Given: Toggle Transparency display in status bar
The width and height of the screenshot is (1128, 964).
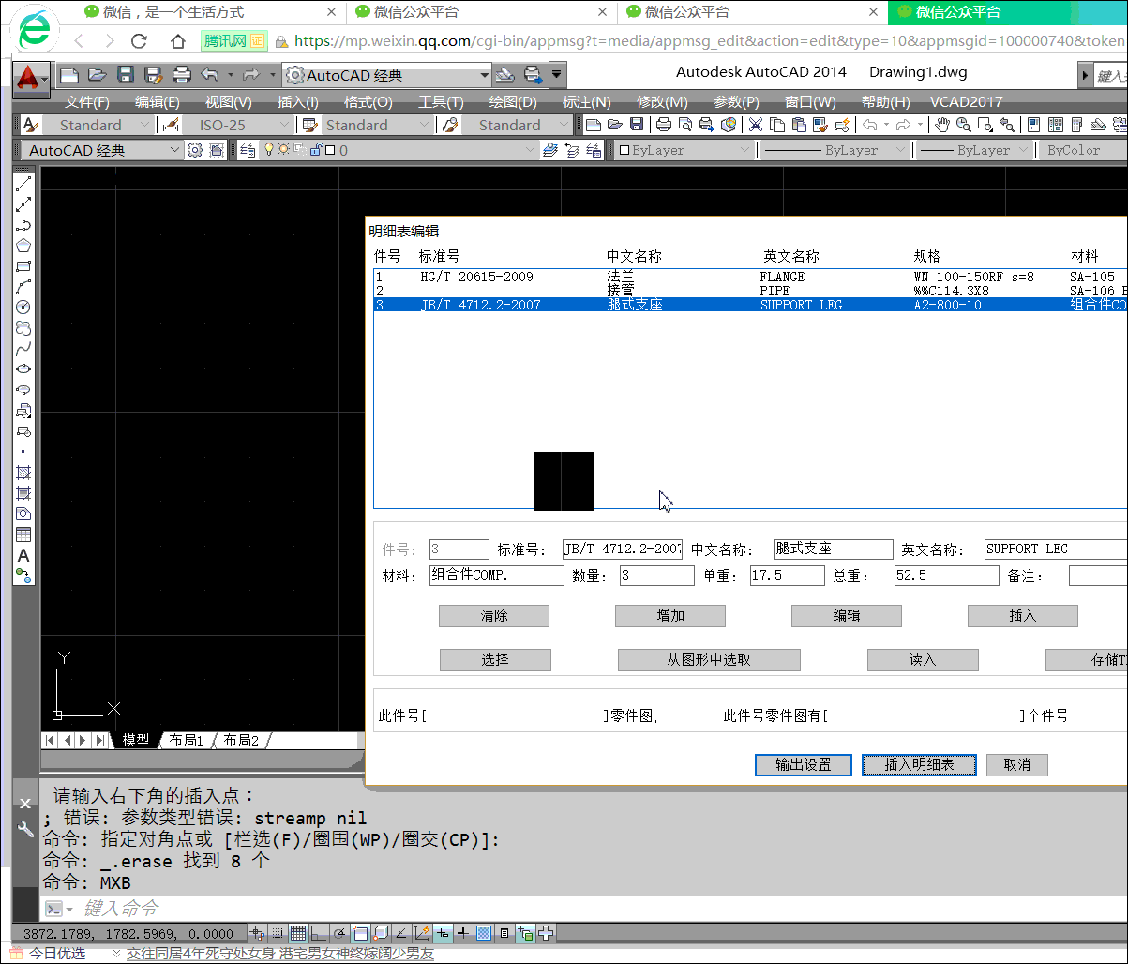Looking at the screenshot, I should click(484, 933).
